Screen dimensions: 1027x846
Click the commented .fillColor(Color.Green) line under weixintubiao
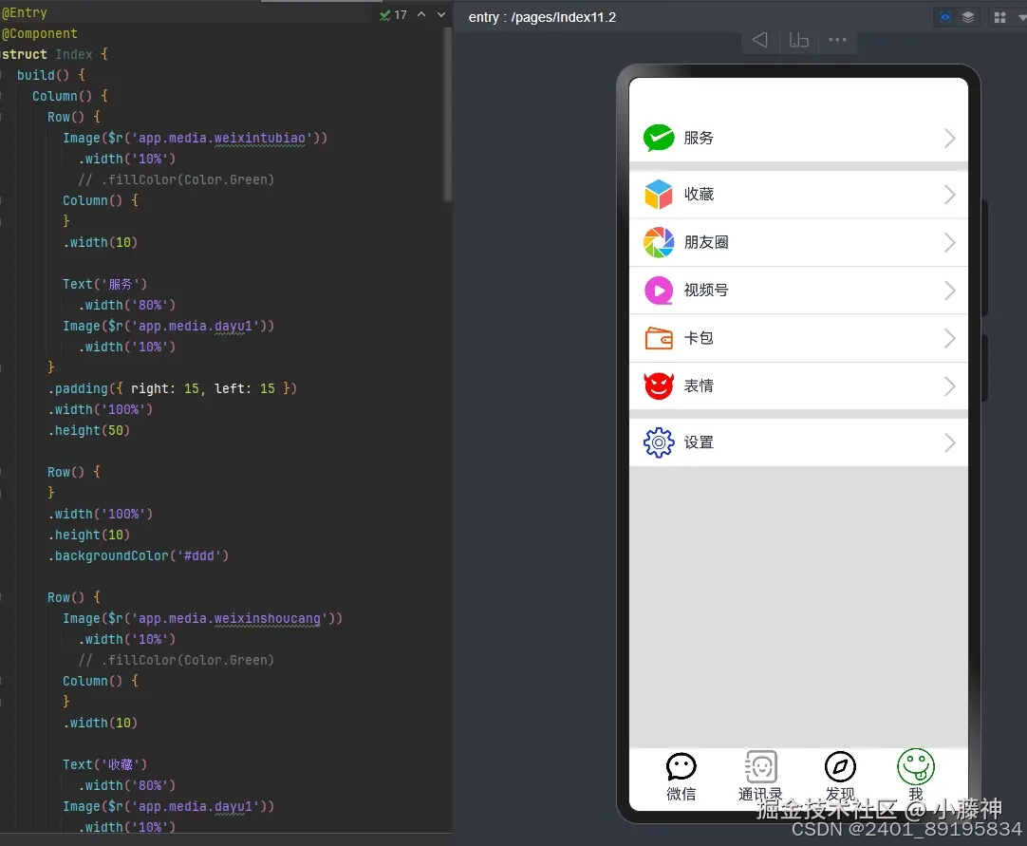(177, 179)
